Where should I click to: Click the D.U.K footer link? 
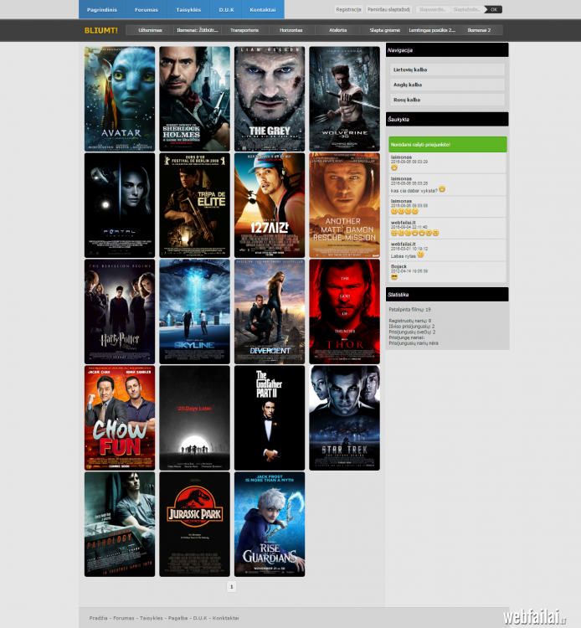[x=200, y=618]
